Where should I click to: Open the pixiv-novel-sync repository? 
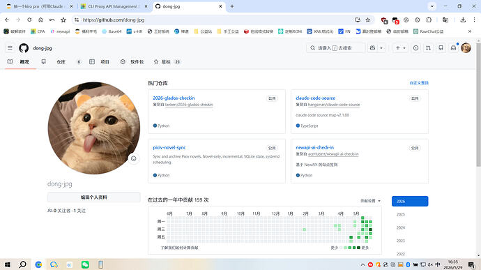169,147
